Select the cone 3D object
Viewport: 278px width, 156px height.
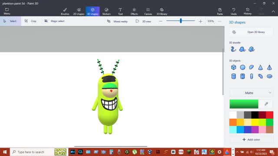[260, 67]
